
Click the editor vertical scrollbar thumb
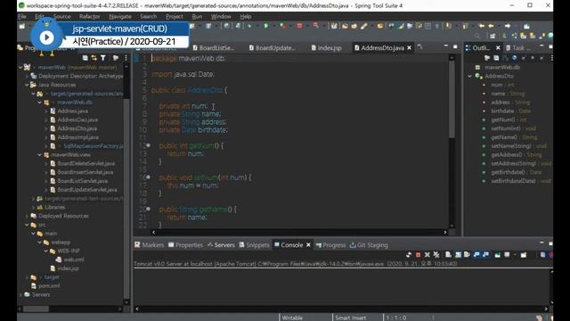(452, 99)
